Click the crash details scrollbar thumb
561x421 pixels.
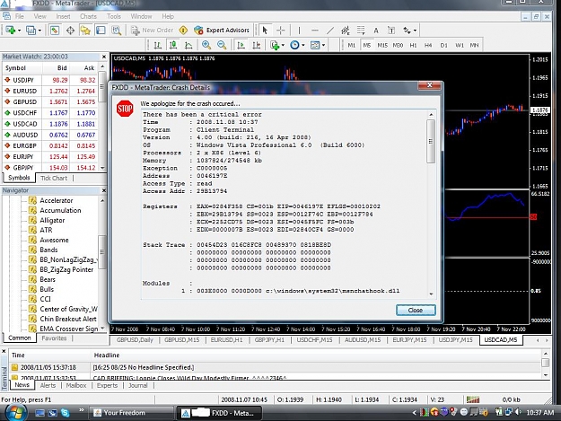431,141
